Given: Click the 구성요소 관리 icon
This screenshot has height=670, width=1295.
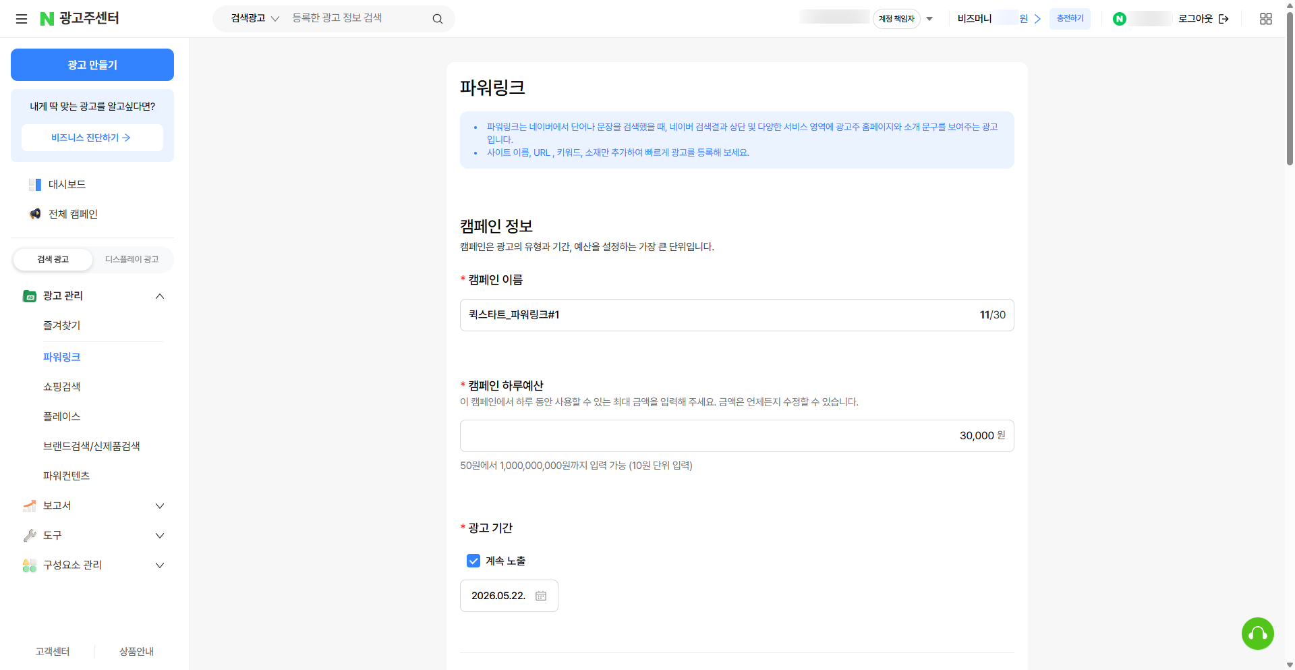Looking at the screenshot, I should [30, 565].
